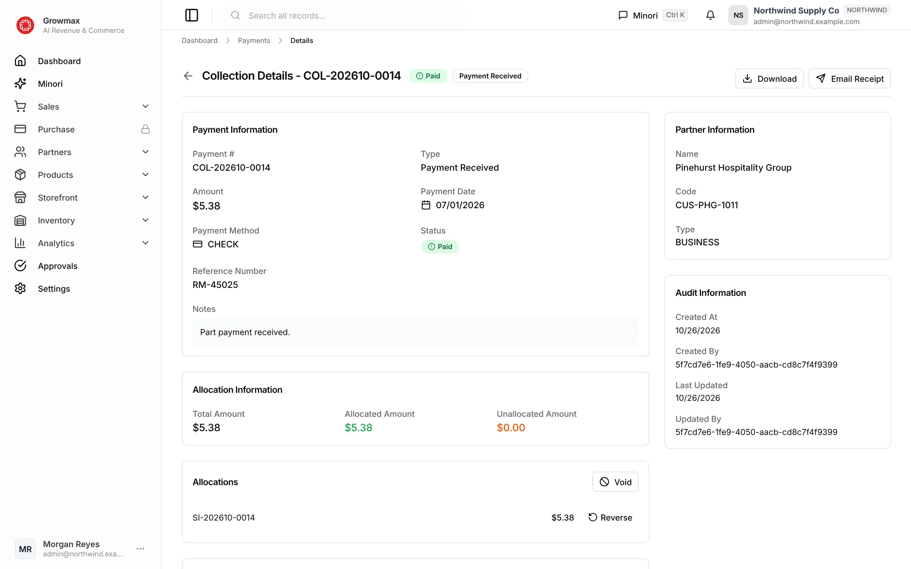911x569 pixels.
Task: Click the Partners people icon
Action: 20,152
